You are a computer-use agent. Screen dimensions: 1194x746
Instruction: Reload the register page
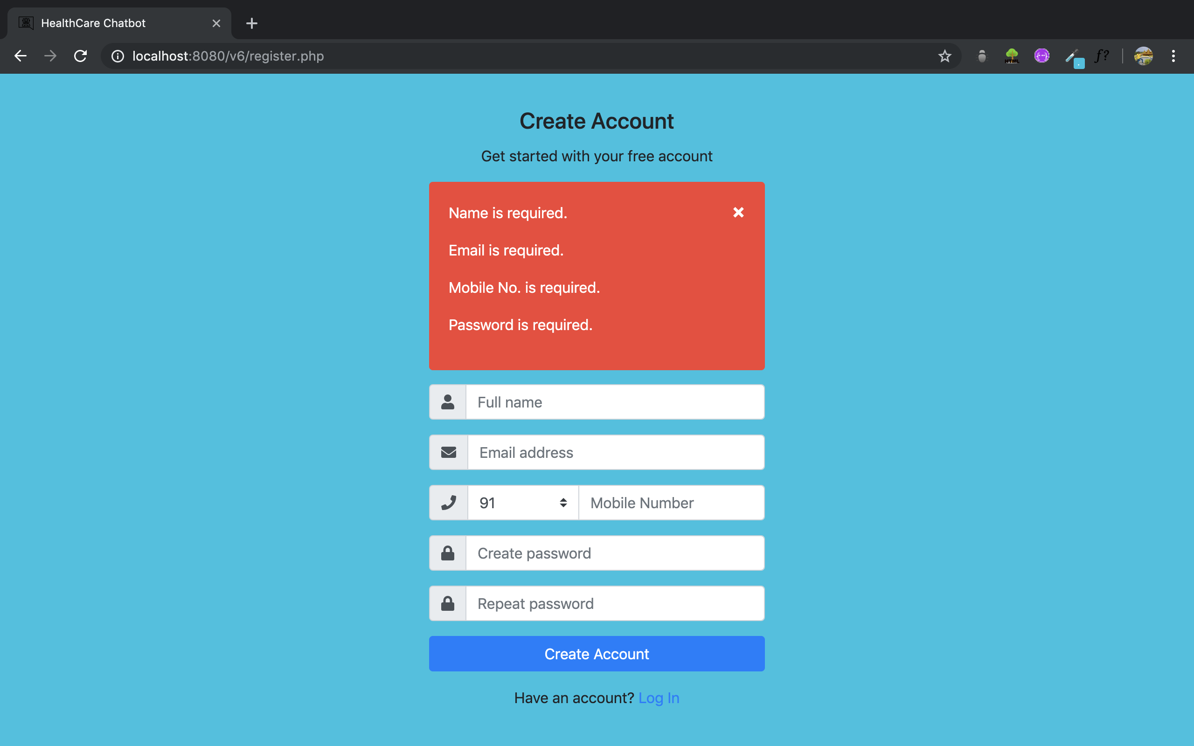pos(80,56)
